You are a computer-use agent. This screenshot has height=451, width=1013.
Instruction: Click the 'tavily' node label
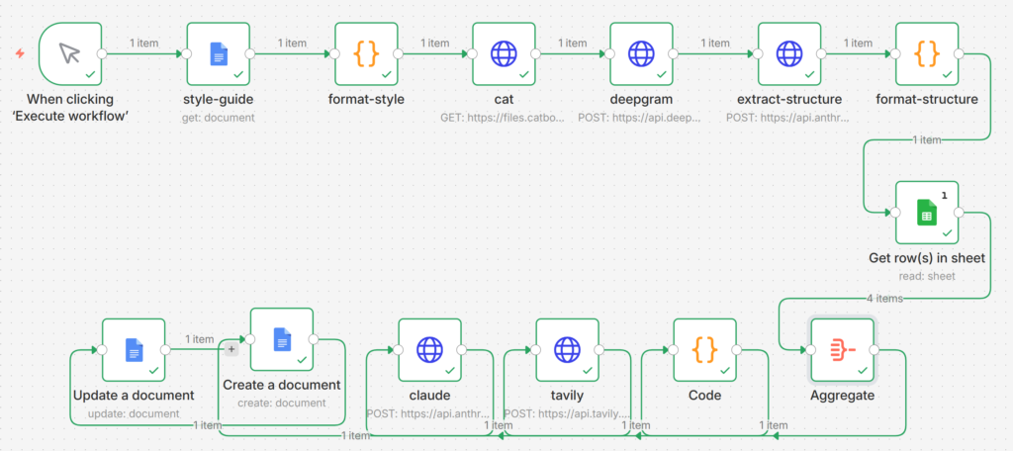coord(567,396)
